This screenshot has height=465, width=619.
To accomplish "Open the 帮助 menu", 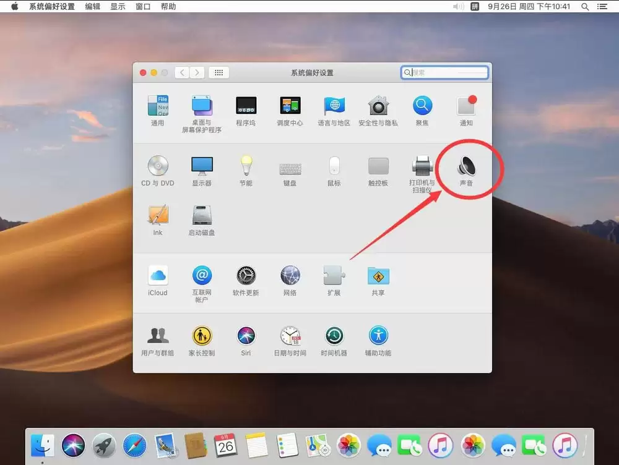I will pos(168,6).
